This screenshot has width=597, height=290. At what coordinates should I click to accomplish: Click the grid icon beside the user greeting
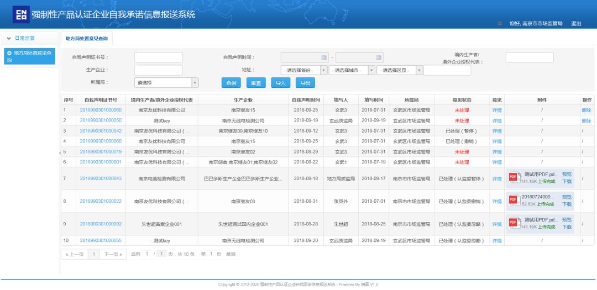tap(500, 23)
